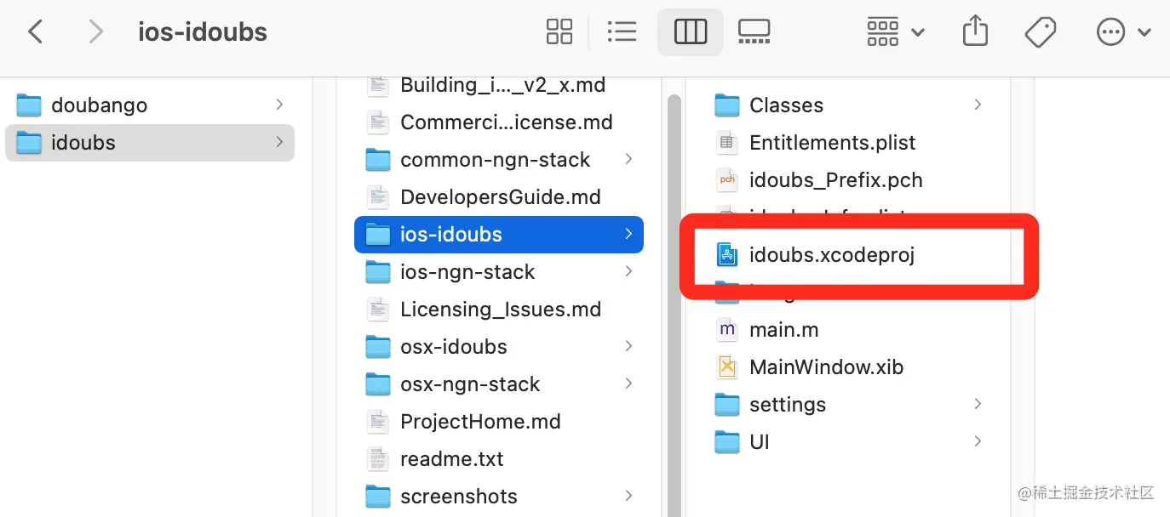Expand osx-ngn-stack chevron
This screenshot has height=517, width=1170.
(628, 383)
